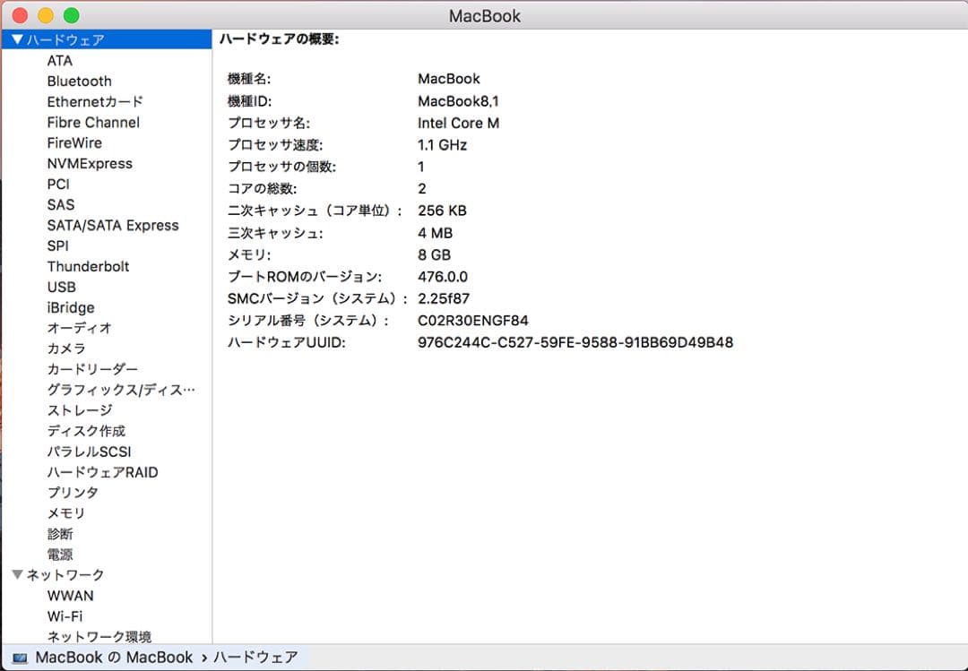Select 電源 in the sidebar

coord(60,555)
